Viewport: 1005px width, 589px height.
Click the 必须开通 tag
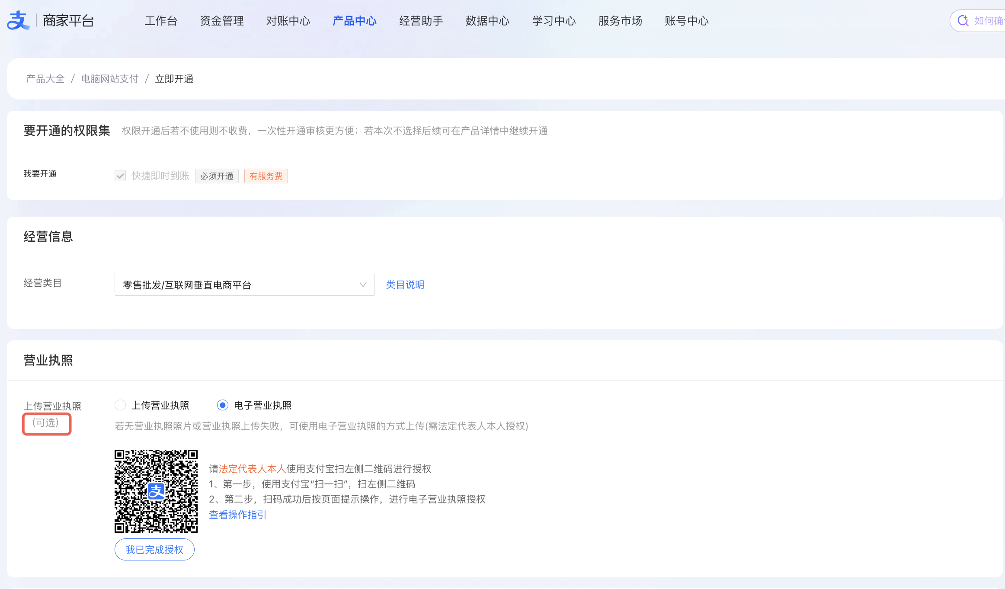[x=217, y=176]
